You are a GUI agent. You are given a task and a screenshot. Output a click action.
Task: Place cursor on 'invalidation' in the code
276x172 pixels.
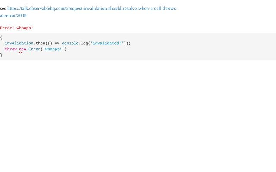click(19, 43)
